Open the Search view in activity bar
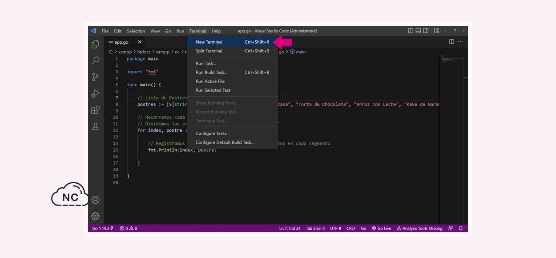This screenshot has width=556, height=258. [x=95, y=60]
